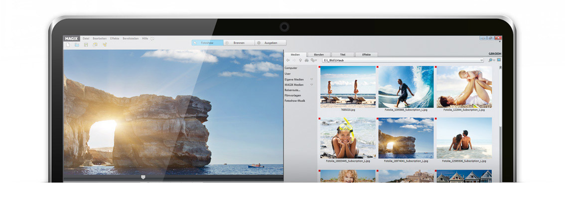
Task: Click the save project icon
Action: [86, 45]
